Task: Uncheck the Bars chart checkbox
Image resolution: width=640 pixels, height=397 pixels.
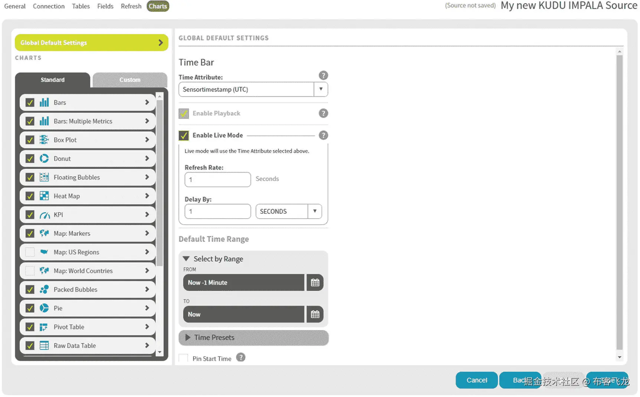Action: 30,102
